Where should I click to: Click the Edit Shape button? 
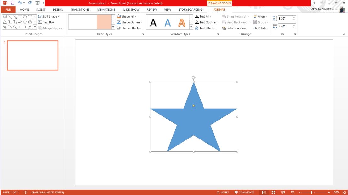tap(49, 16)
